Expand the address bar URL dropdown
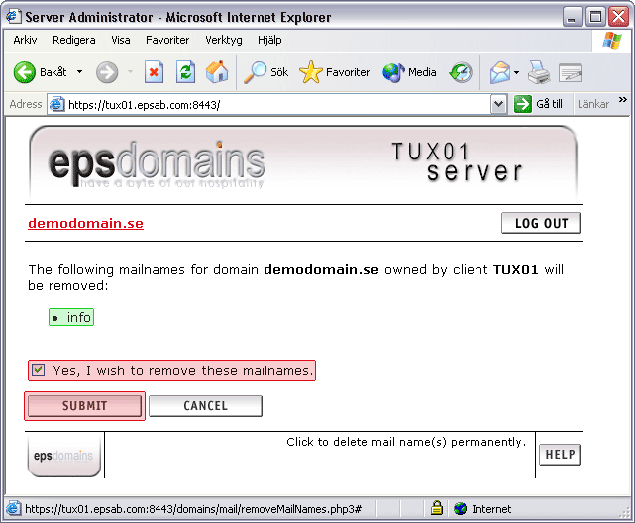 498,104
